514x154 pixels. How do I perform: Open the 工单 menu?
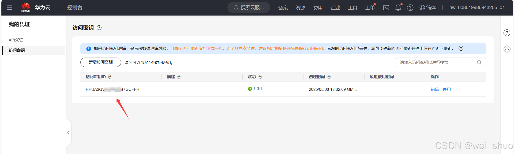point(370,7)
